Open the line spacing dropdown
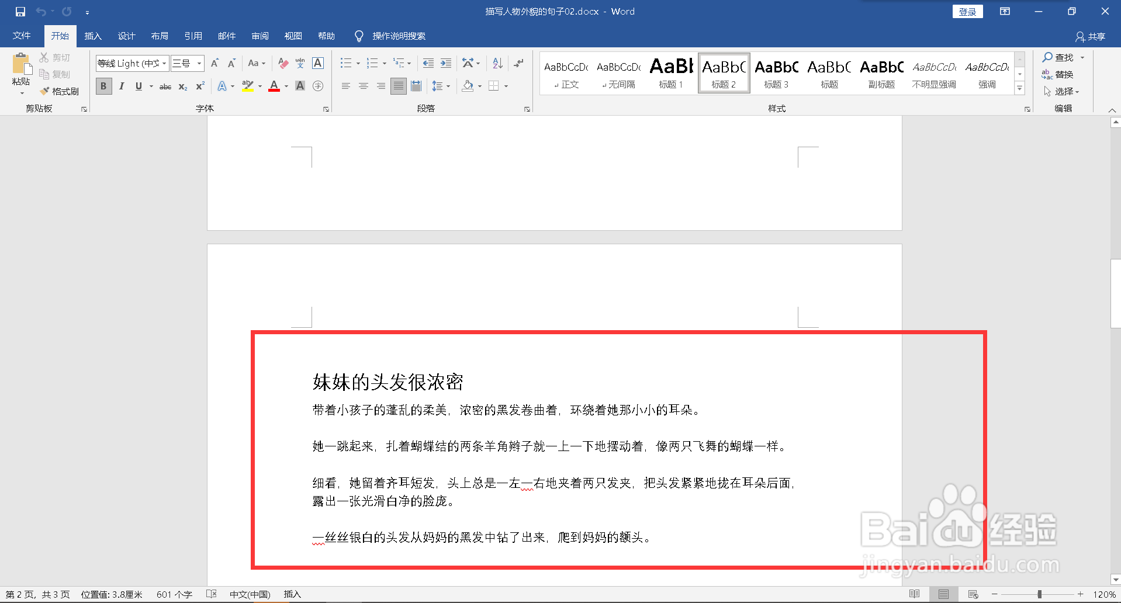The width and height of the screenshot is (1121, 603). coord(441,86)
